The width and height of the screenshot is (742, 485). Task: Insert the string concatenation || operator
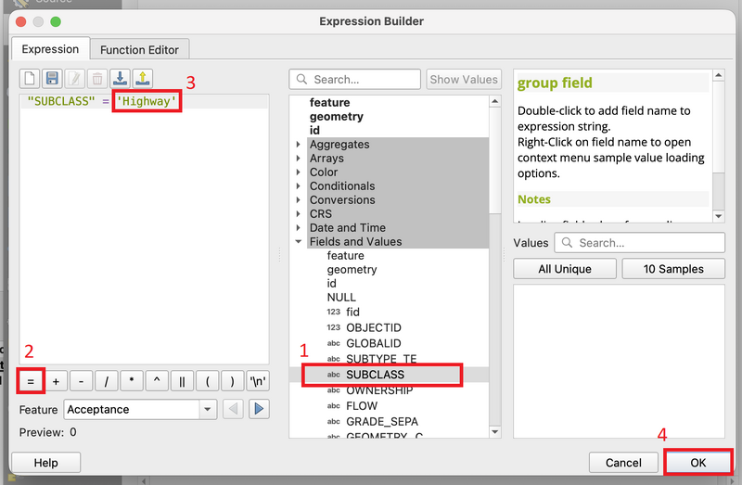tap(182, 381)
